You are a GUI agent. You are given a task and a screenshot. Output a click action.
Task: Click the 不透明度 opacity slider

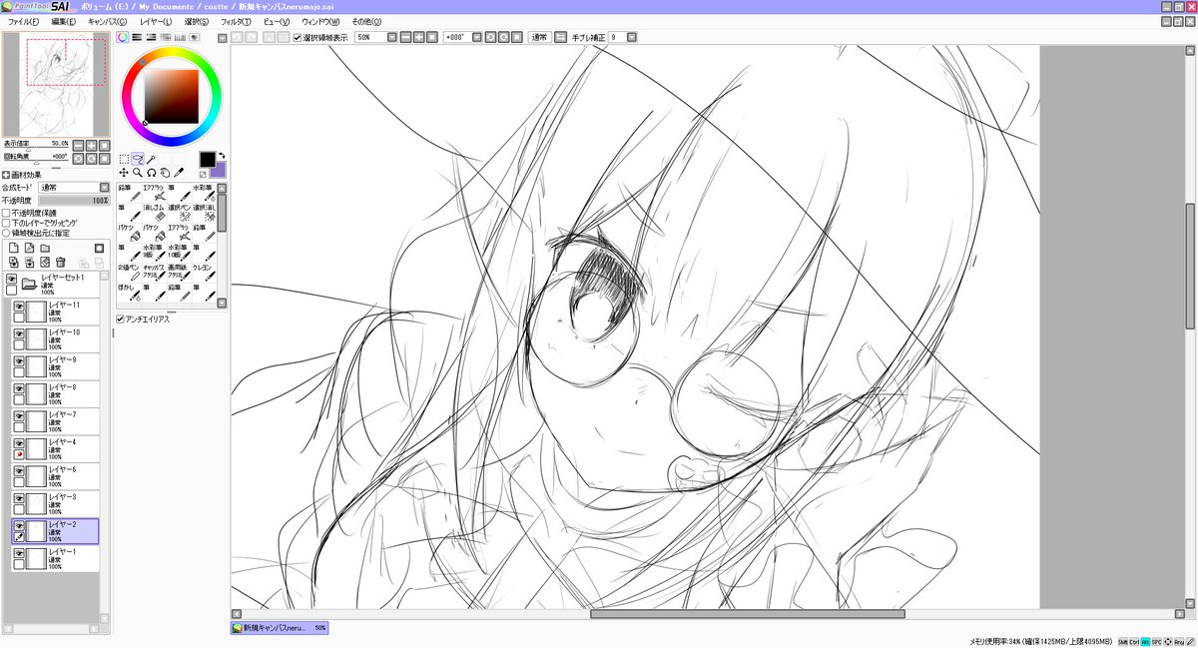pos(74,200)
